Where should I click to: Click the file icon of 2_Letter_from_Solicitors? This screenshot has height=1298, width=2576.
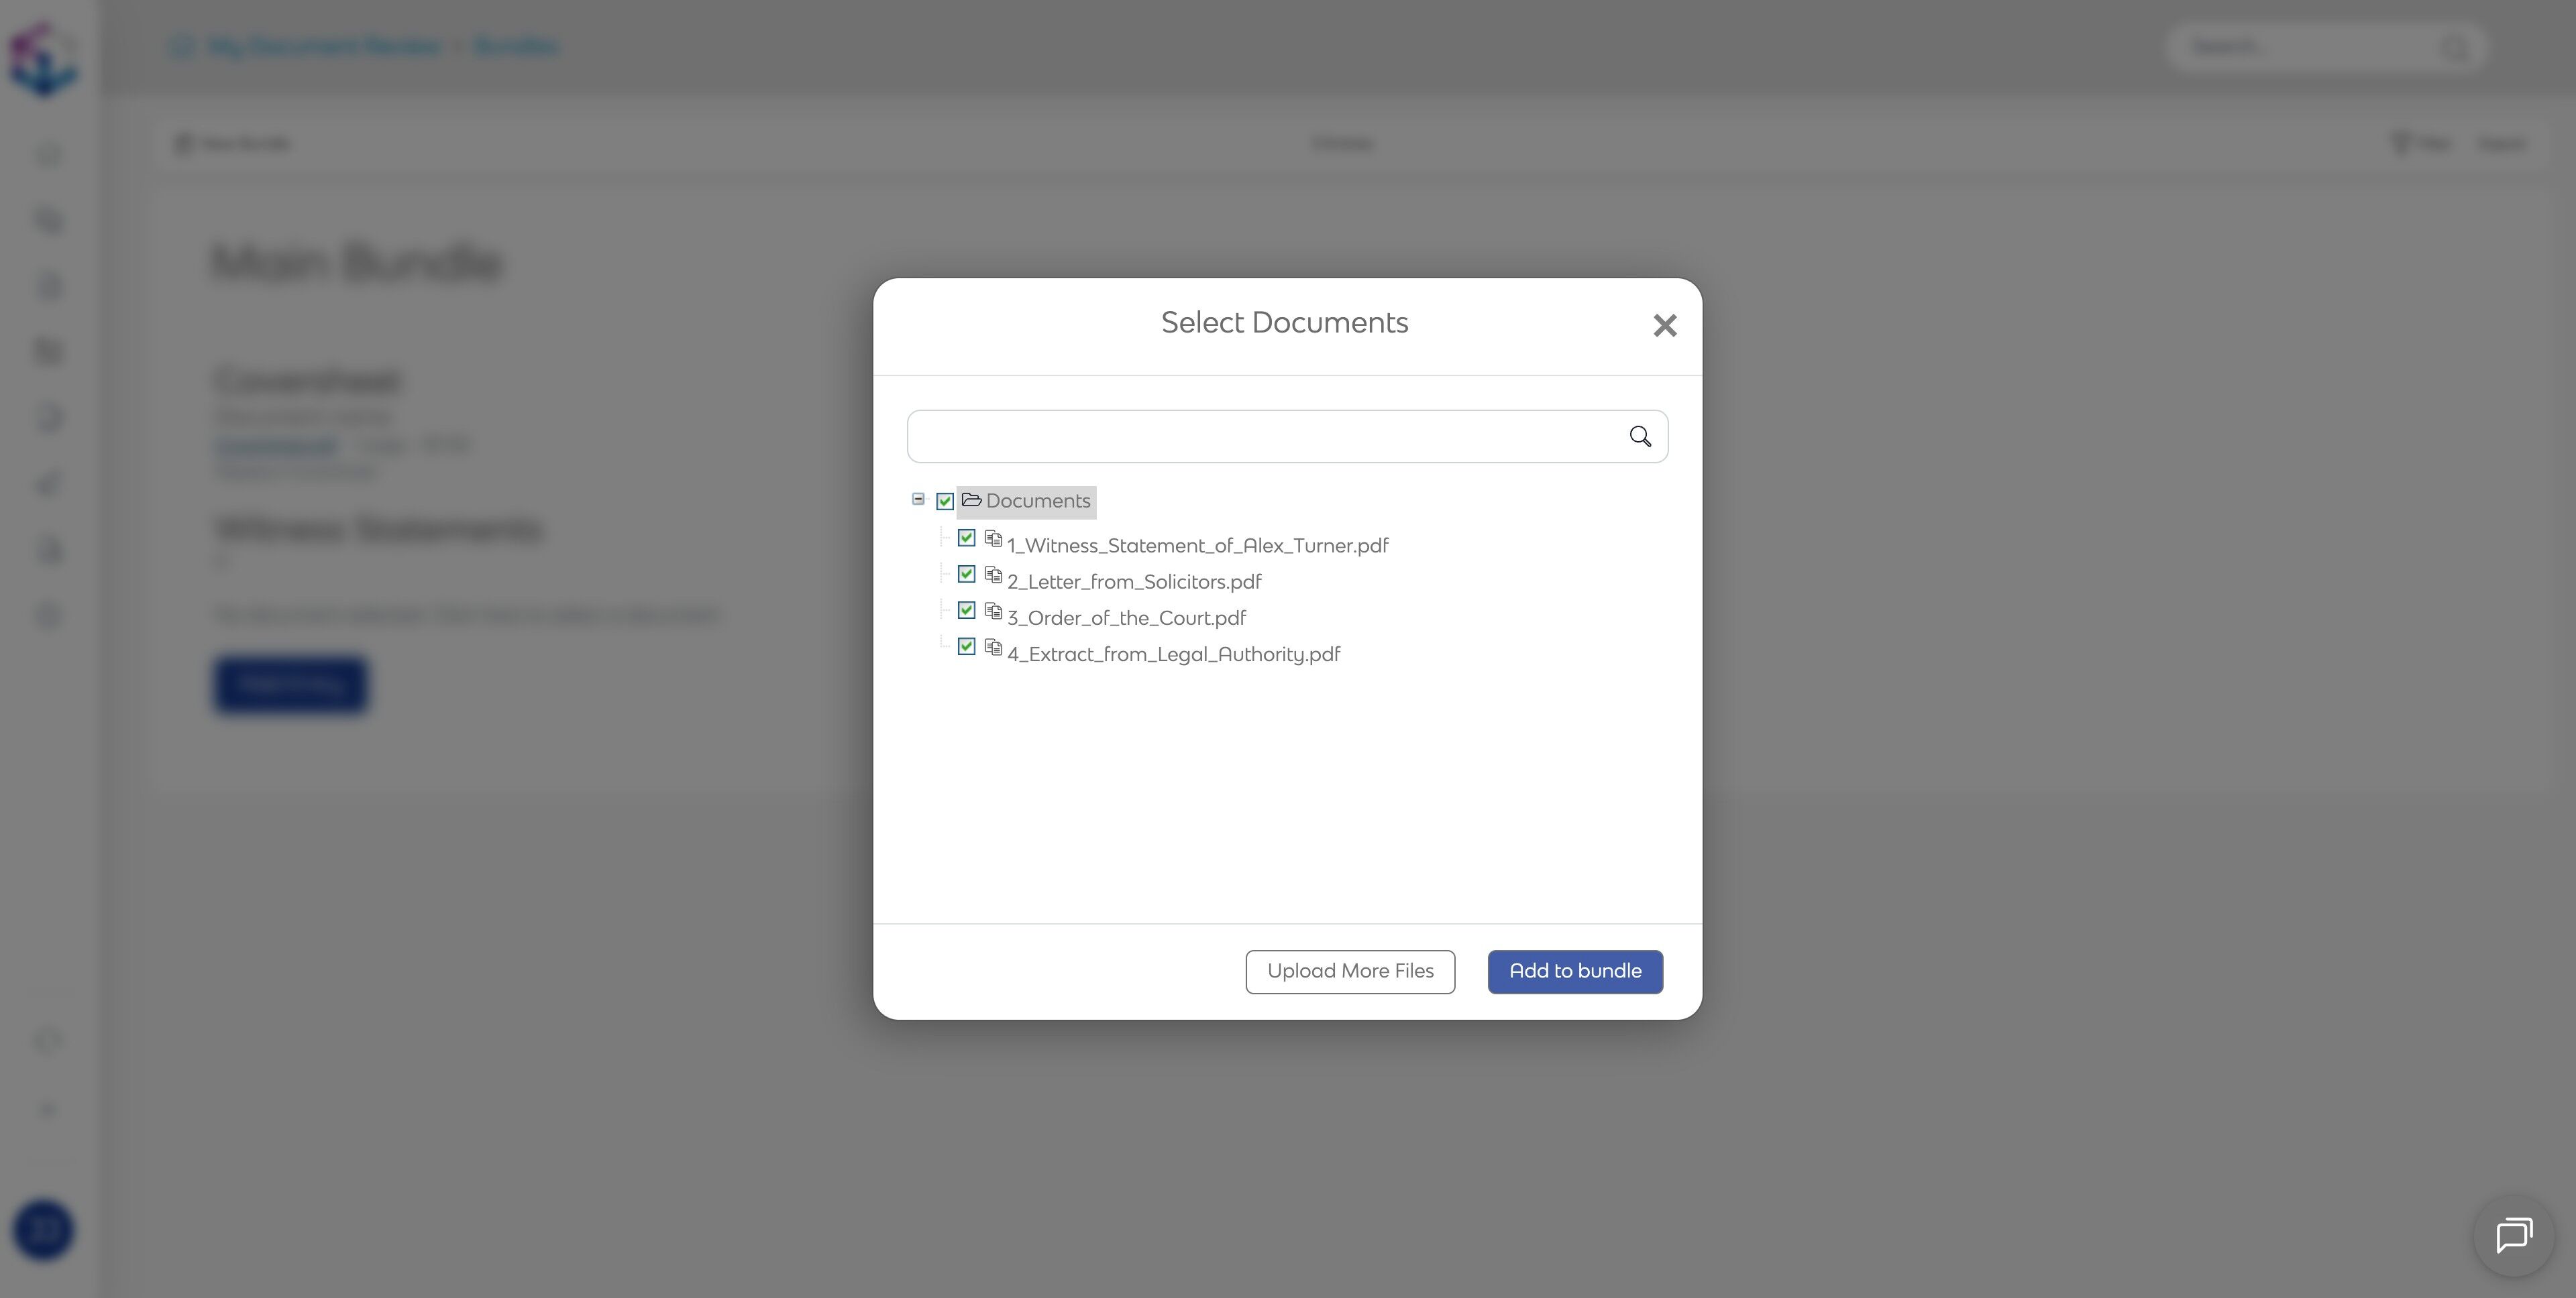(x=993, y=575)
